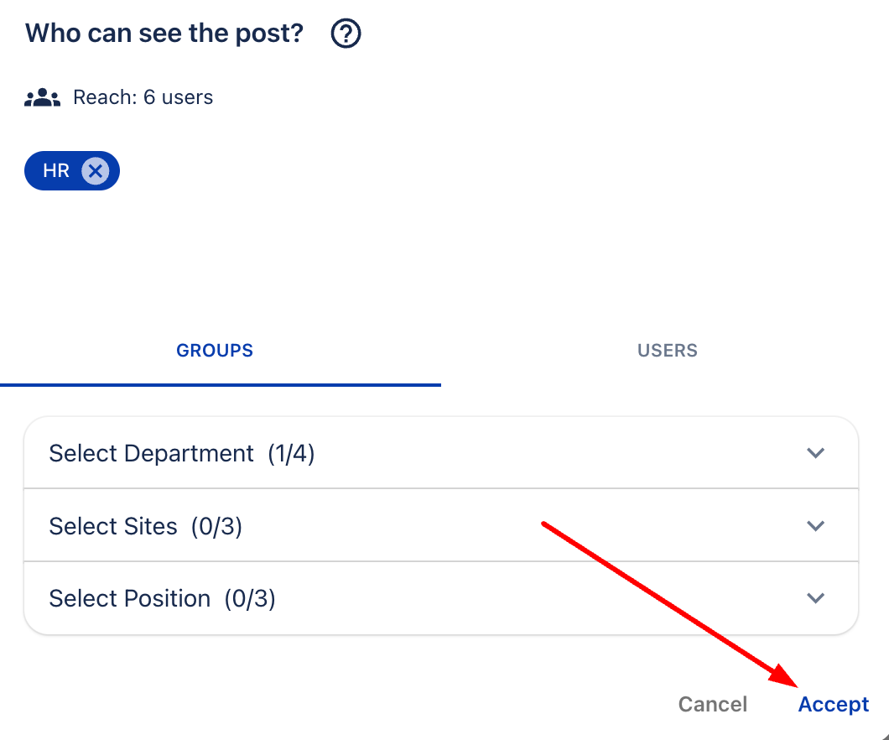Confirm audience with the Accept button
This screenshot has height=740, width=889.
point(834,704)
